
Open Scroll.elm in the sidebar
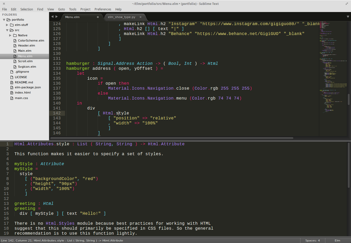pos(25,61)
